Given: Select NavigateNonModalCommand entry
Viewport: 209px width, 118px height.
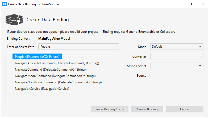Looking at the screenshot, I should (58, 82).
